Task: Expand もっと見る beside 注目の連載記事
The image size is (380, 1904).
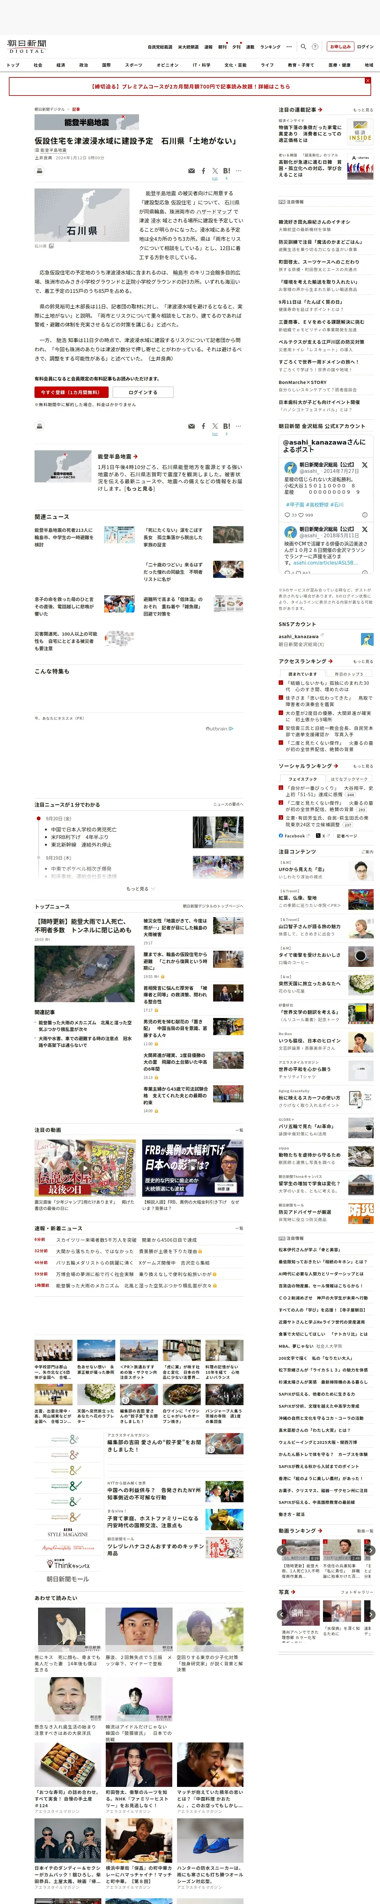Action: 363,109
